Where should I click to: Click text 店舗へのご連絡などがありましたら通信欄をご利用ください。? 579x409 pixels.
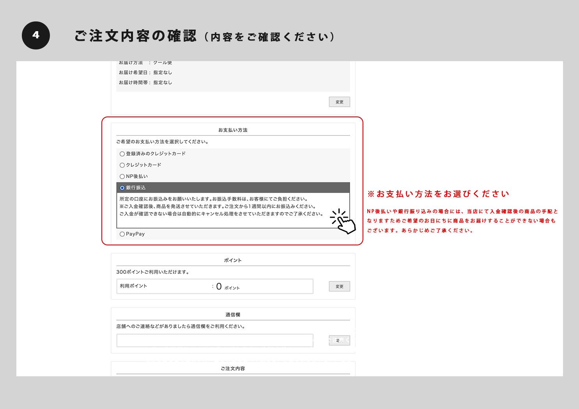181,326
